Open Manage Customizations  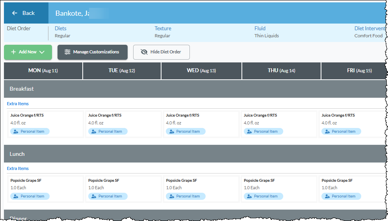coord(93,52)
